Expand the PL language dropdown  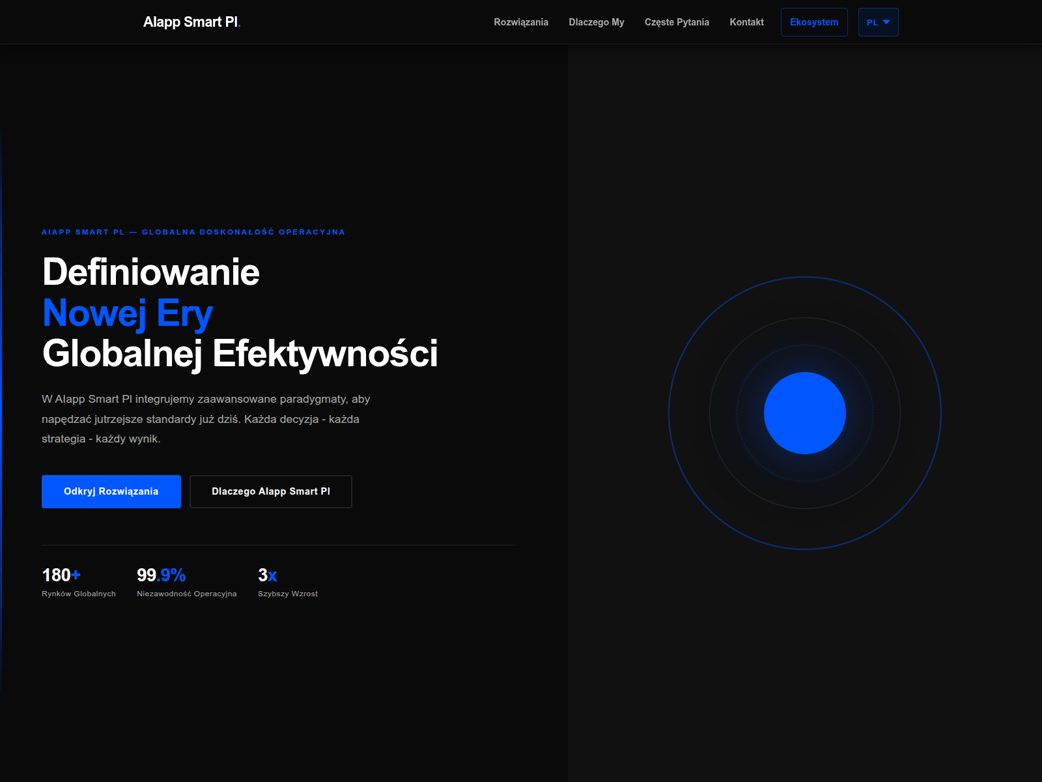coord(878,22)
